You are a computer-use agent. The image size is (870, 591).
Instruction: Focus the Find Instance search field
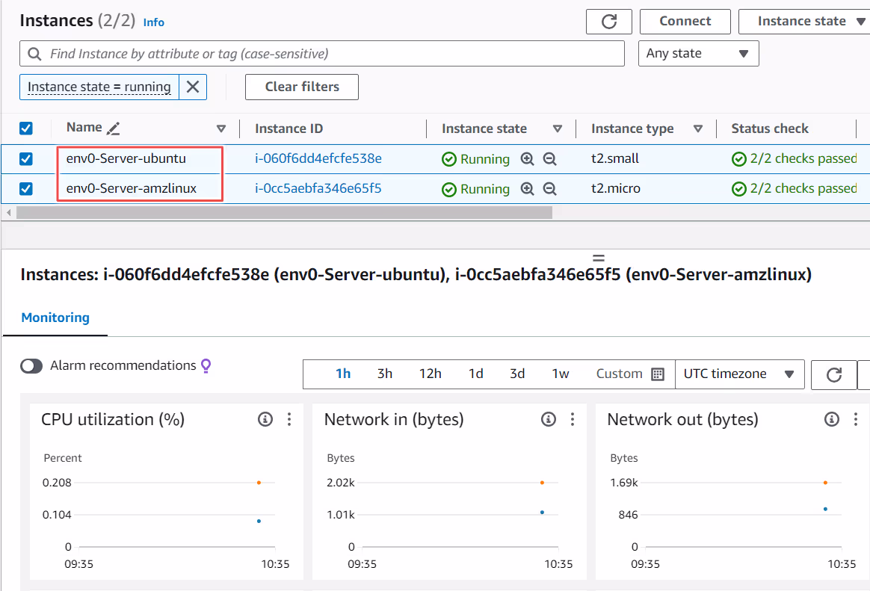[322, 54]
